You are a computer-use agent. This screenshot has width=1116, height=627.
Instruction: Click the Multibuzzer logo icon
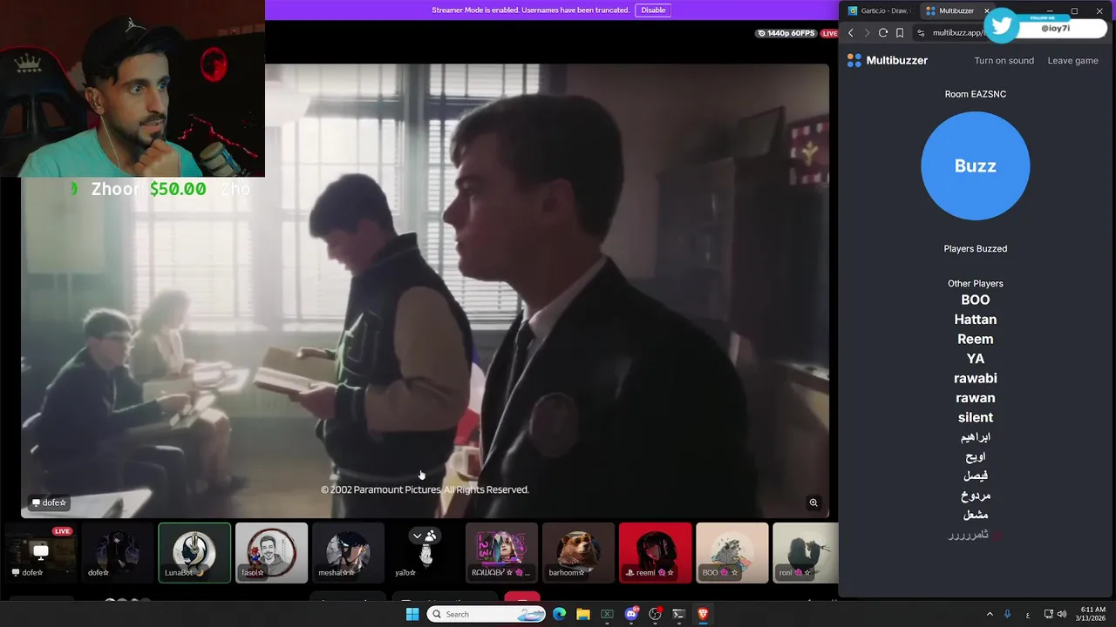coord(854,60)
